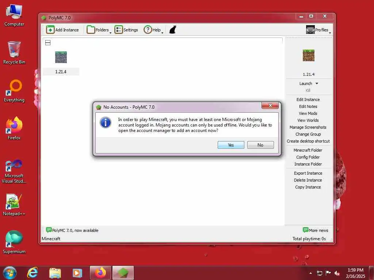Click Delete Instance
Screen dimensions: 374x280
point(308,180)
